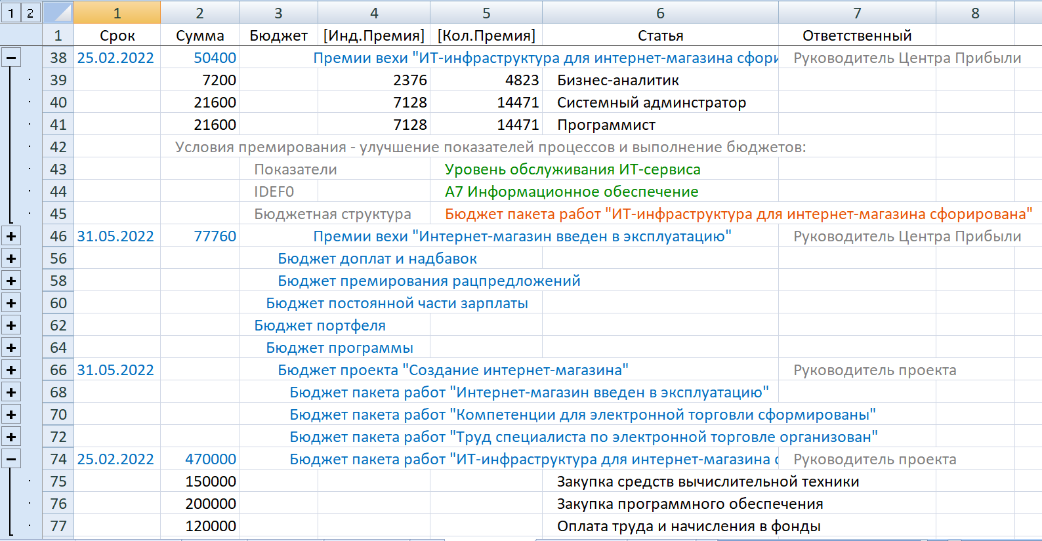
Task: Expand the group at row 66
Action: [11, 370]
